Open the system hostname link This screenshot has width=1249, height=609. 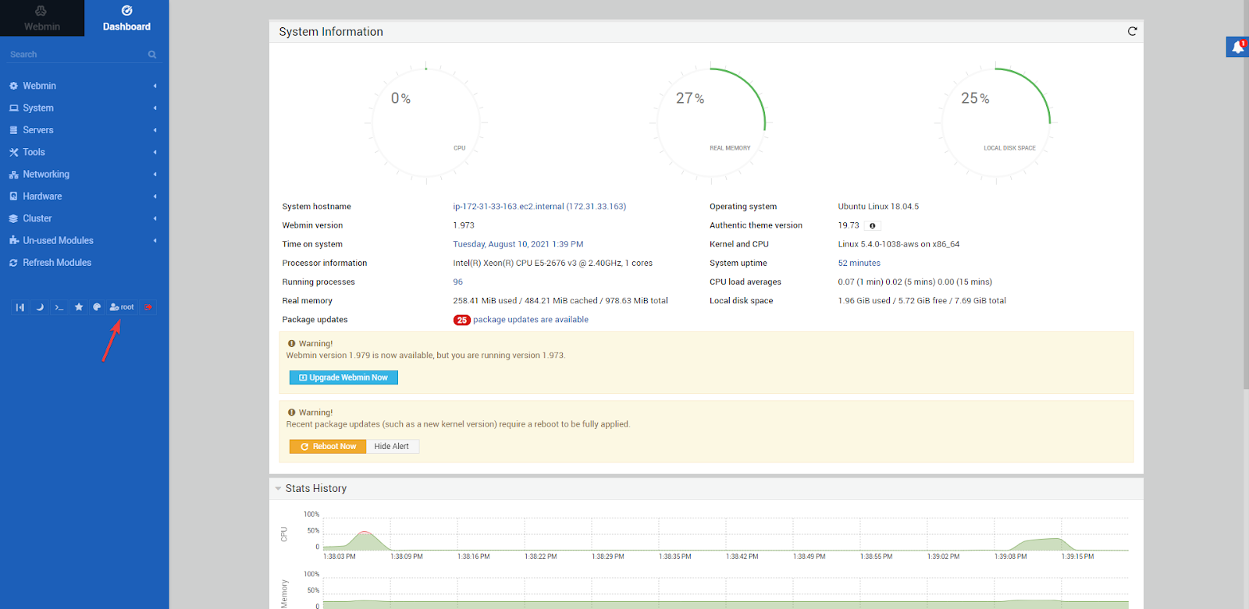539,207
